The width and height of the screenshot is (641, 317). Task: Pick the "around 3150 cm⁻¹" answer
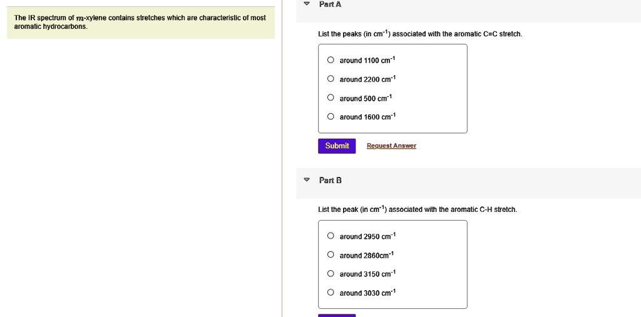pyautogui.click(x=331, y=274)
